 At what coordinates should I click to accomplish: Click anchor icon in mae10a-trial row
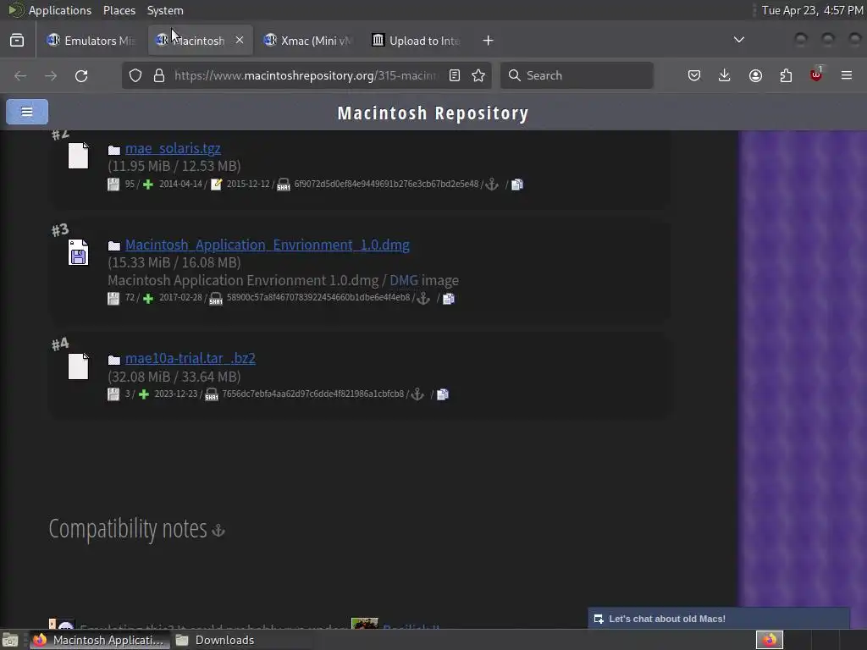[417, 394]
